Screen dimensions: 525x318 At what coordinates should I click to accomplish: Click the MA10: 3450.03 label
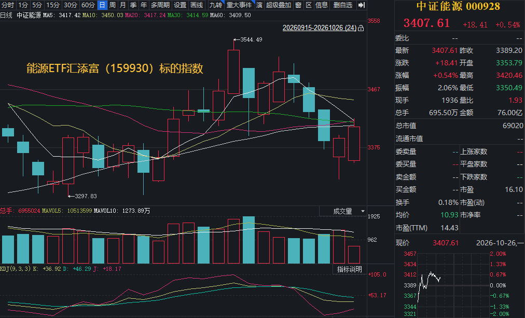click(103, 15)
